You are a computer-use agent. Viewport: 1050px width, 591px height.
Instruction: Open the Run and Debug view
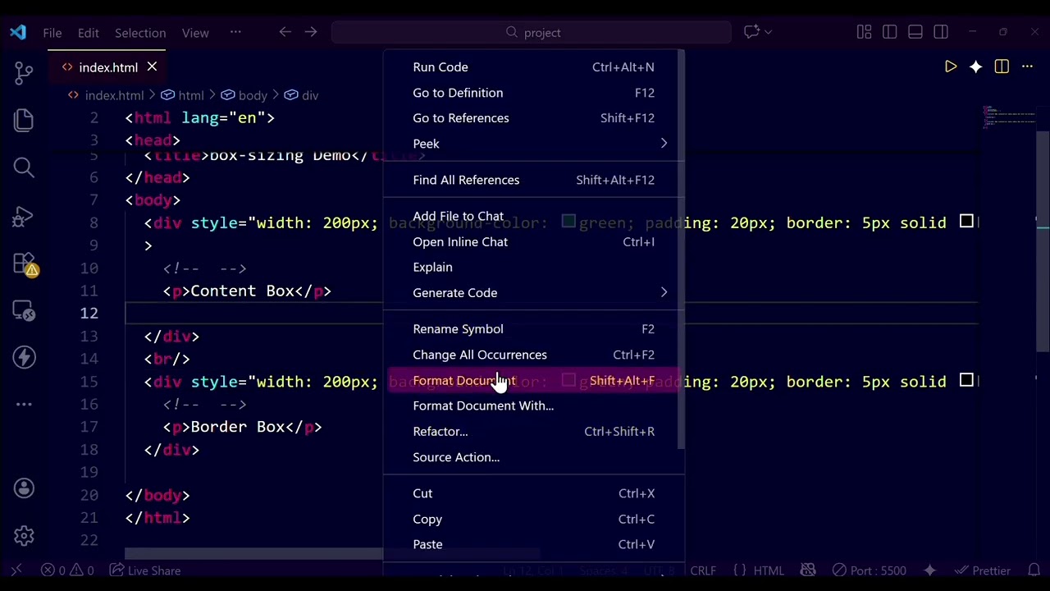point(24,216)
